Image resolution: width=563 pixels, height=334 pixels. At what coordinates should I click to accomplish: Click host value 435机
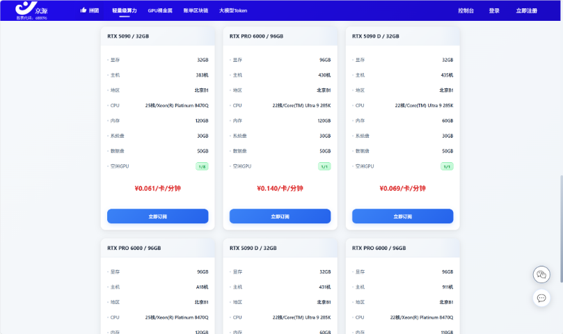tap(447, 75)
